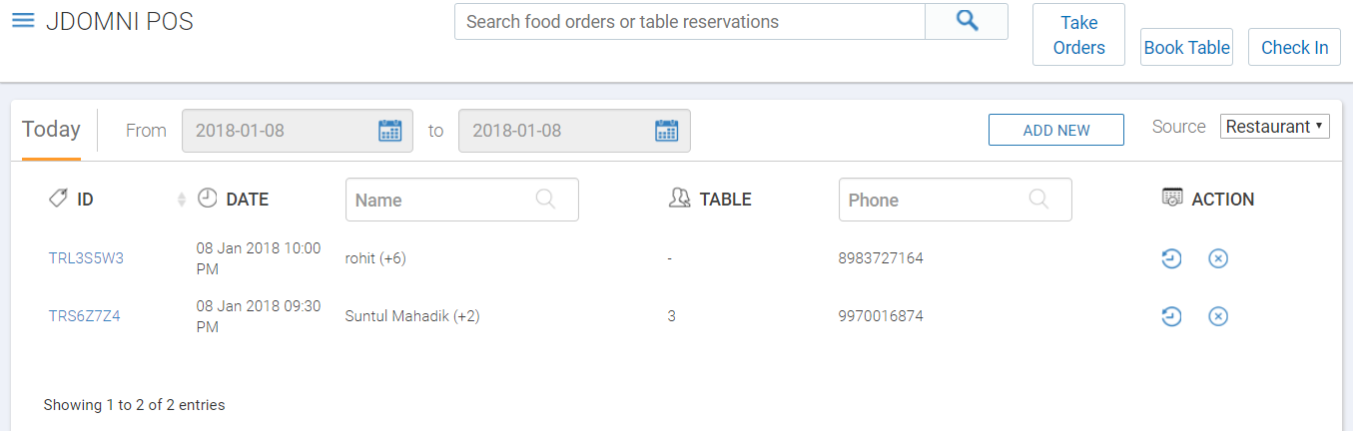Image resolution: width=1353 pixels, height=431 pixels.
Task: Reschedule reservation TRL3S5W3 with the clock icon
Action: pos(1171,258)
